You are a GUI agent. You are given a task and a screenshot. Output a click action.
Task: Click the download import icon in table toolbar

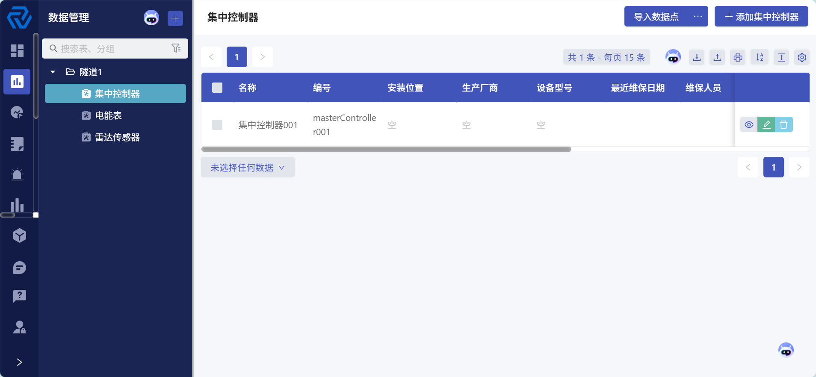[x=697, y=57]
